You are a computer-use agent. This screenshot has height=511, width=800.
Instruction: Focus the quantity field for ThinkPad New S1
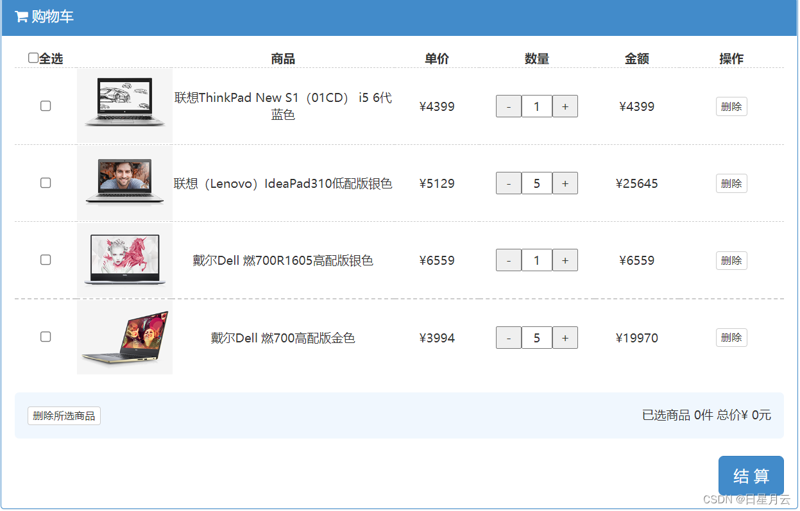(537, 106)
